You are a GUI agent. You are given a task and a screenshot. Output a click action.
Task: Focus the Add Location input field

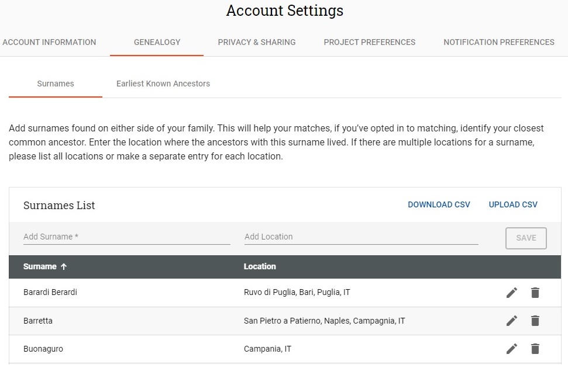pos(361,237)
